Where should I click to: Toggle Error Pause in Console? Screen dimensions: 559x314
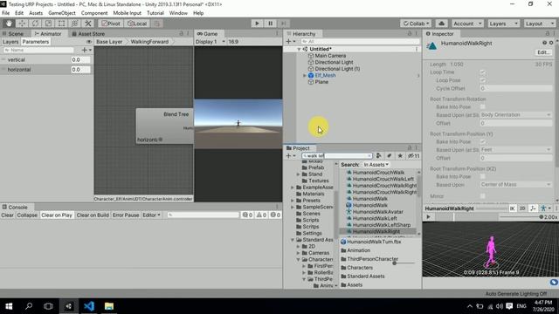click(126, 215)
